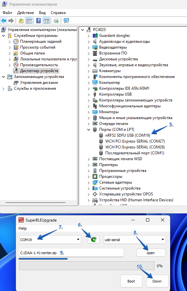Open the Help question mark toolbar icon

coord(38,21)
